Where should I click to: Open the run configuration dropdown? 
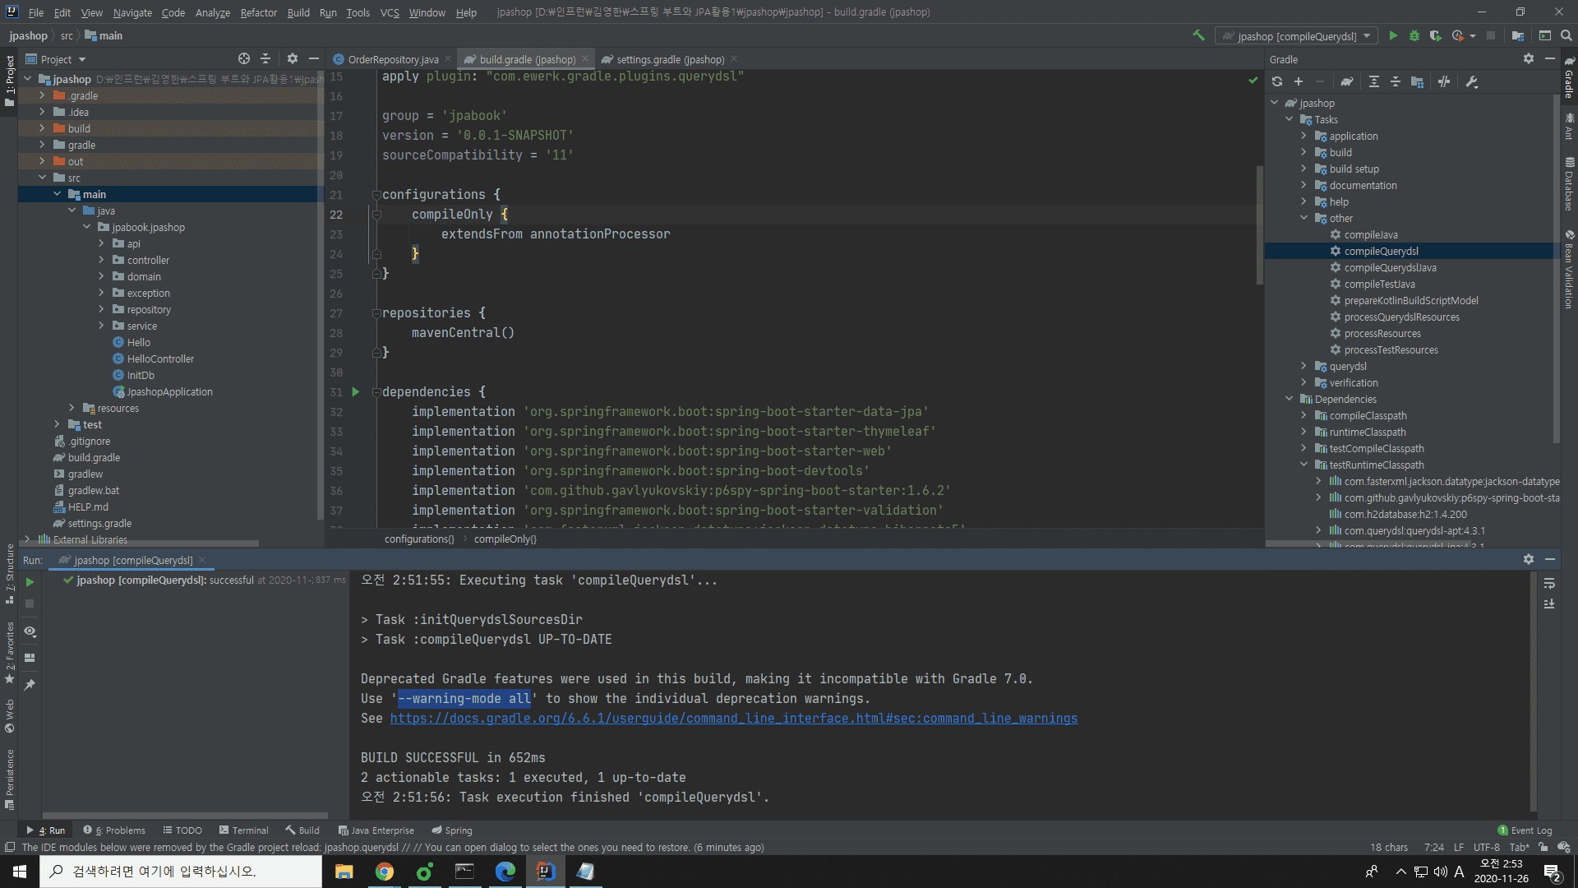pyautogui.click(x=1296, y=35)
